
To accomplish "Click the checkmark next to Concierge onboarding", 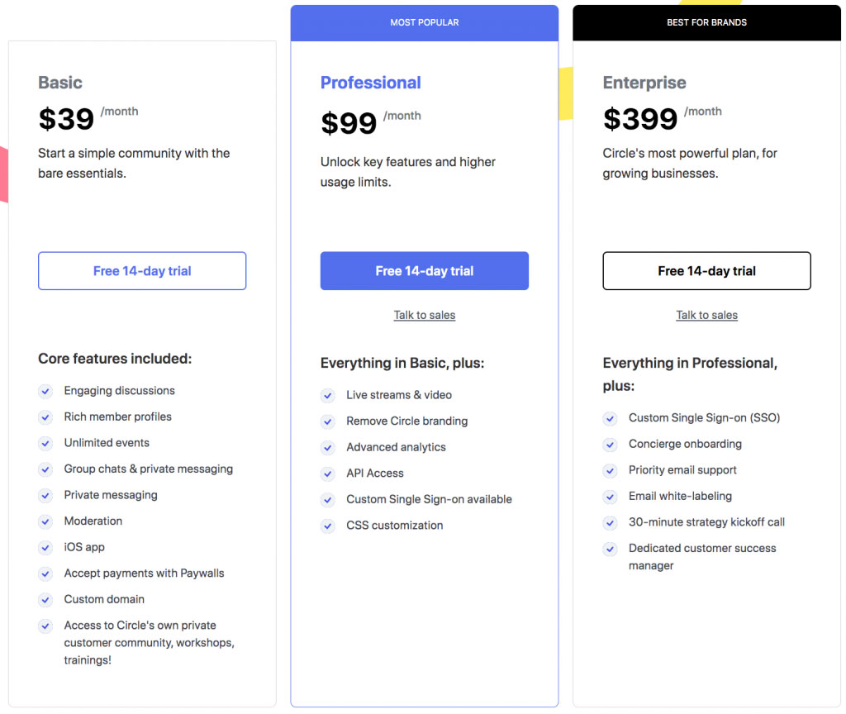I will (x=610, y=445).
